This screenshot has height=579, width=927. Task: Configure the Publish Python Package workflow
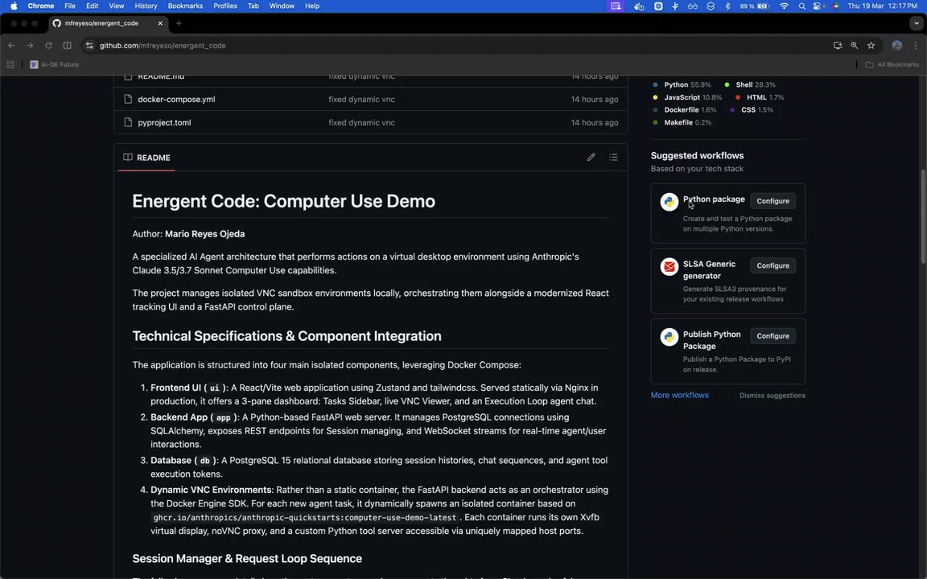772,335
